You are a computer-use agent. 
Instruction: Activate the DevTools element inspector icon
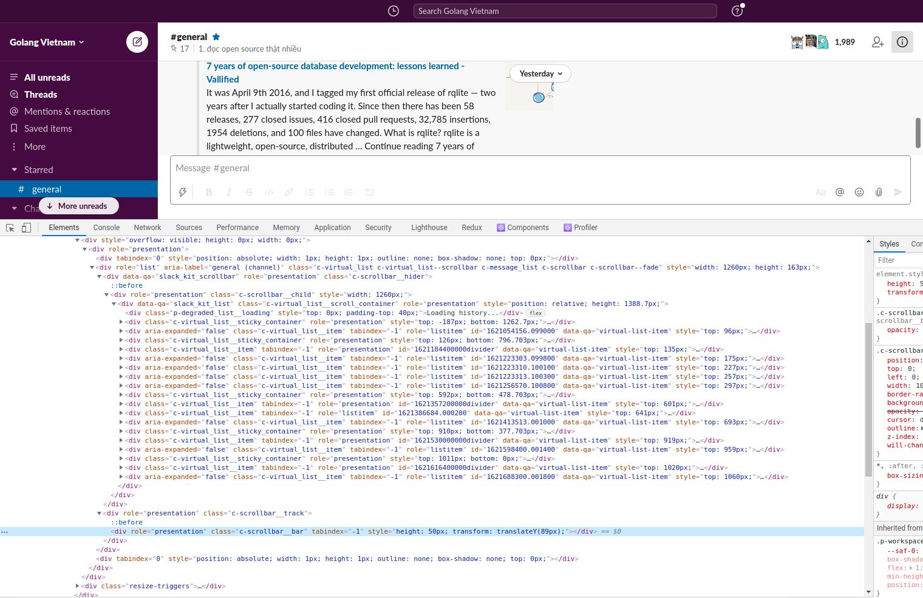point(10,228)
